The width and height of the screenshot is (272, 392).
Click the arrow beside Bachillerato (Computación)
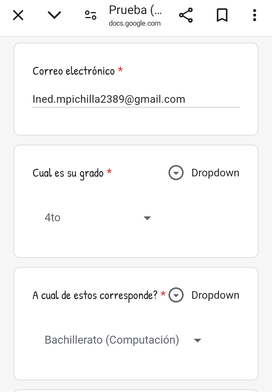click(198, 340)
